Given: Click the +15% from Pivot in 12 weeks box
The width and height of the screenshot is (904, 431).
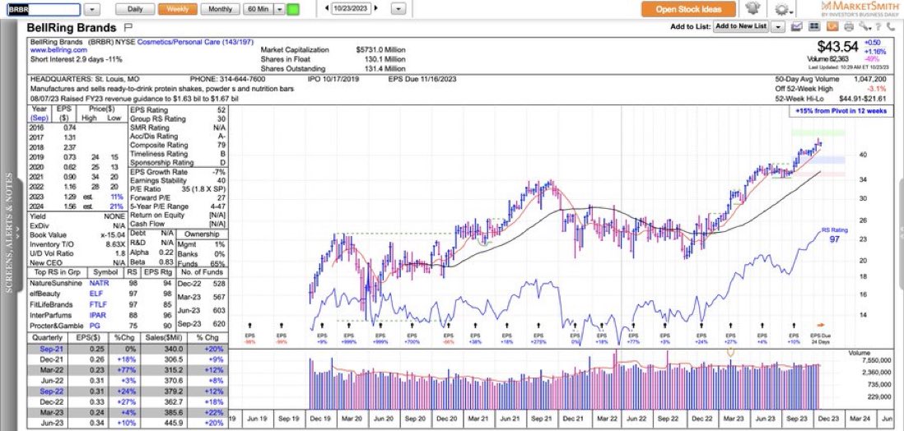Looking at the screenshot, I should point(840,111).
